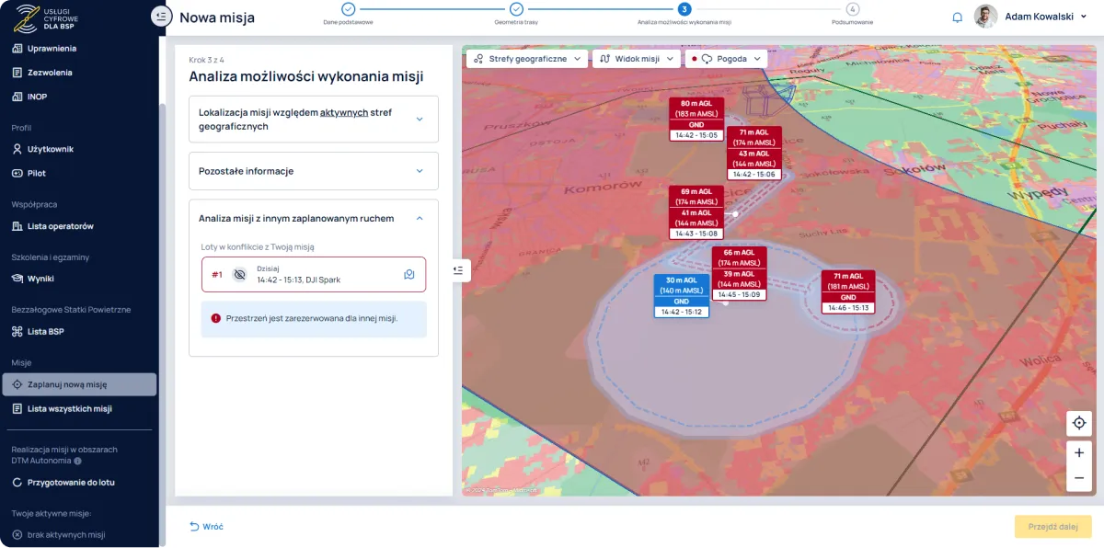This screenshot has width=1104, height=548.
Task: Open the Strefy geograficzne dropdown
Action: [x=527, y=59]
